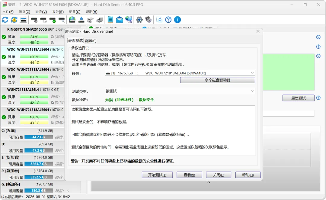Click the 5352.5 GB free space bar for F:
This screenshot has height=200, width=326.
pyautogui.click(x=39, y=177)
